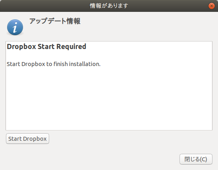This screenshot has height=170, width=218.
Task: Click the white letter i in the info icon
Action: 15,27
